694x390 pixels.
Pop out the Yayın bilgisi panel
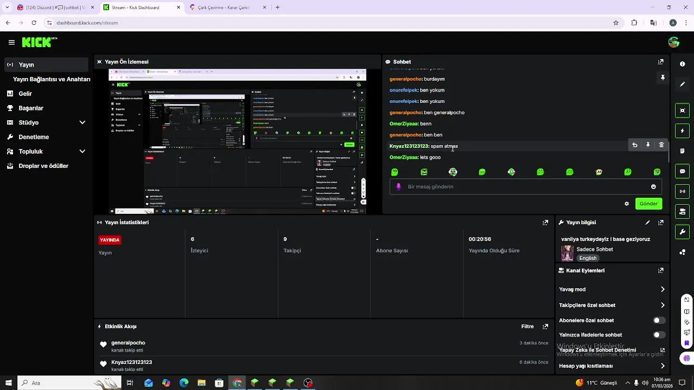(660, 222)
